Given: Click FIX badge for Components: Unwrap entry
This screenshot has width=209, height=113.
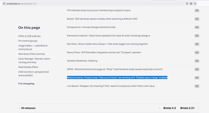Looking at the screenshot, I should [x=197, y=27].
